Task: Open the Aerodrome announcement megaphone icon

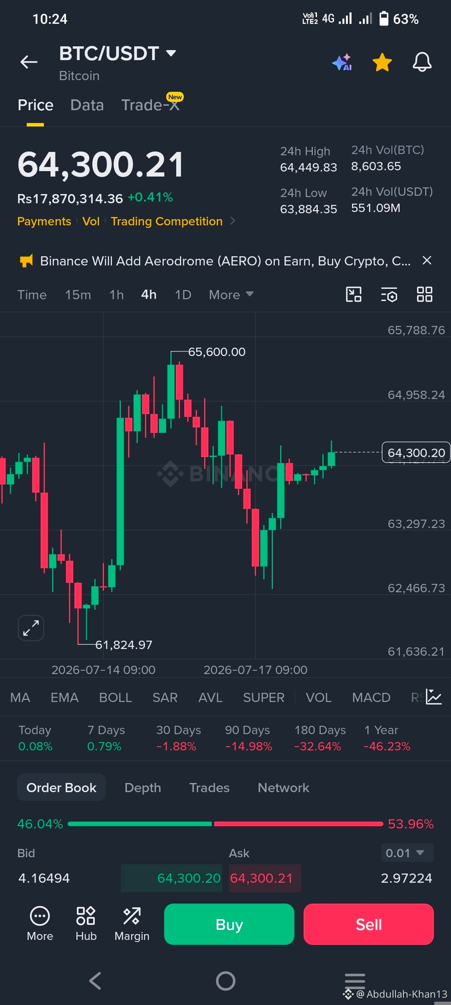Action: (x=26, y=261)
